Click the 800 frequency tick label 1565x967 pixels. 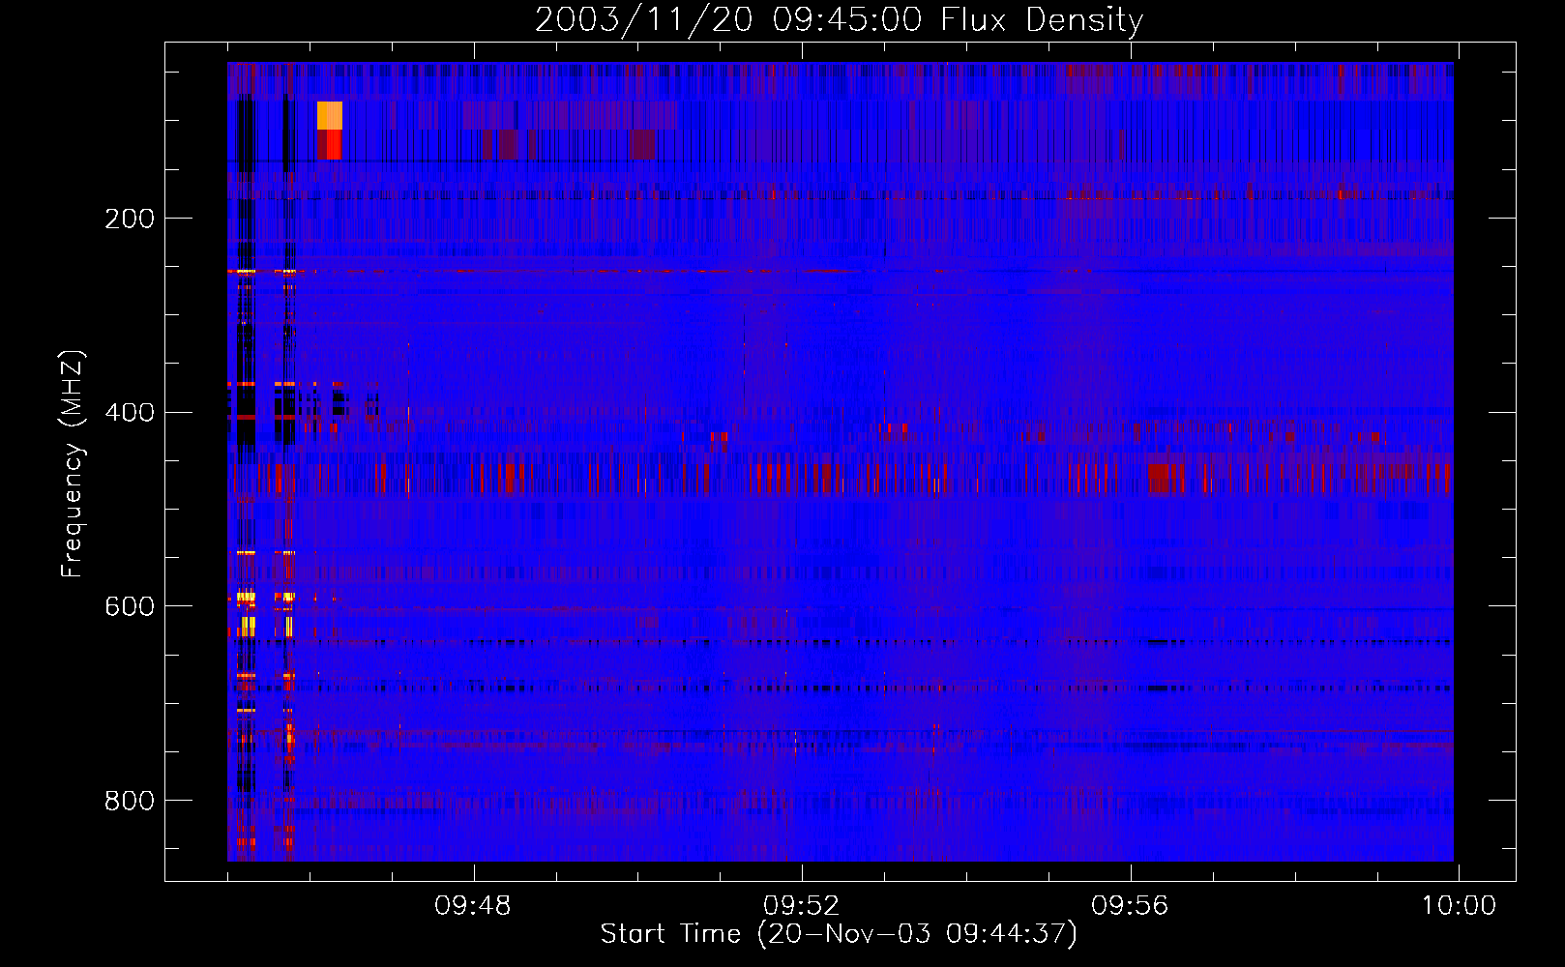pos(130,801)
